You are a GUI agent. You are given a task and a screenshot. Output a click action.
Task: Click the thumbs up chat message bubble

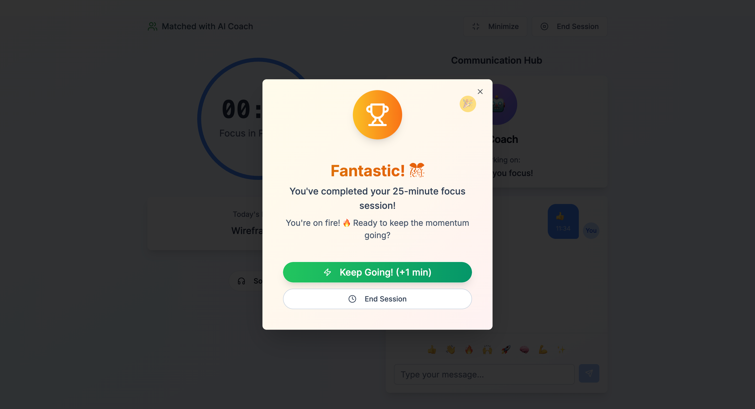563,221
